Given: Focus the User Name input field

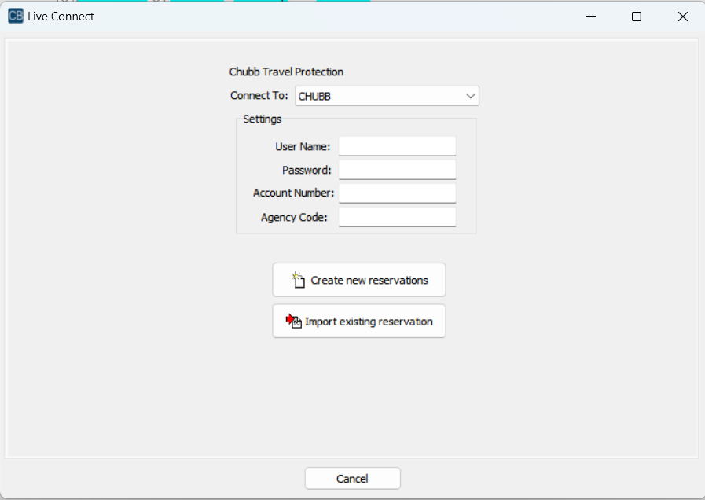Looking at the screenshot, I should pyautogui.click(x=397, y=146).
